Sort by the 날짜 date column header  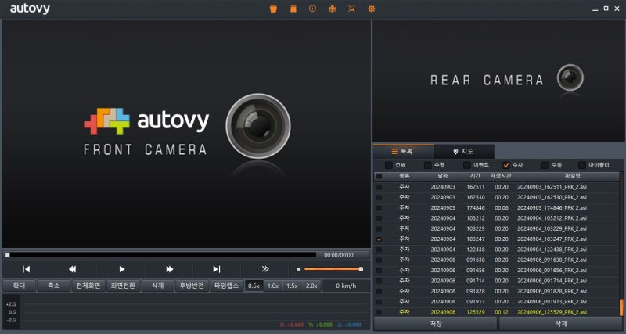(443, 176)
